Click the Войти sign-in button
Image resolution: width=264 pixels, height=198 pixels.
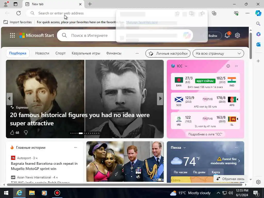(213, 36)
